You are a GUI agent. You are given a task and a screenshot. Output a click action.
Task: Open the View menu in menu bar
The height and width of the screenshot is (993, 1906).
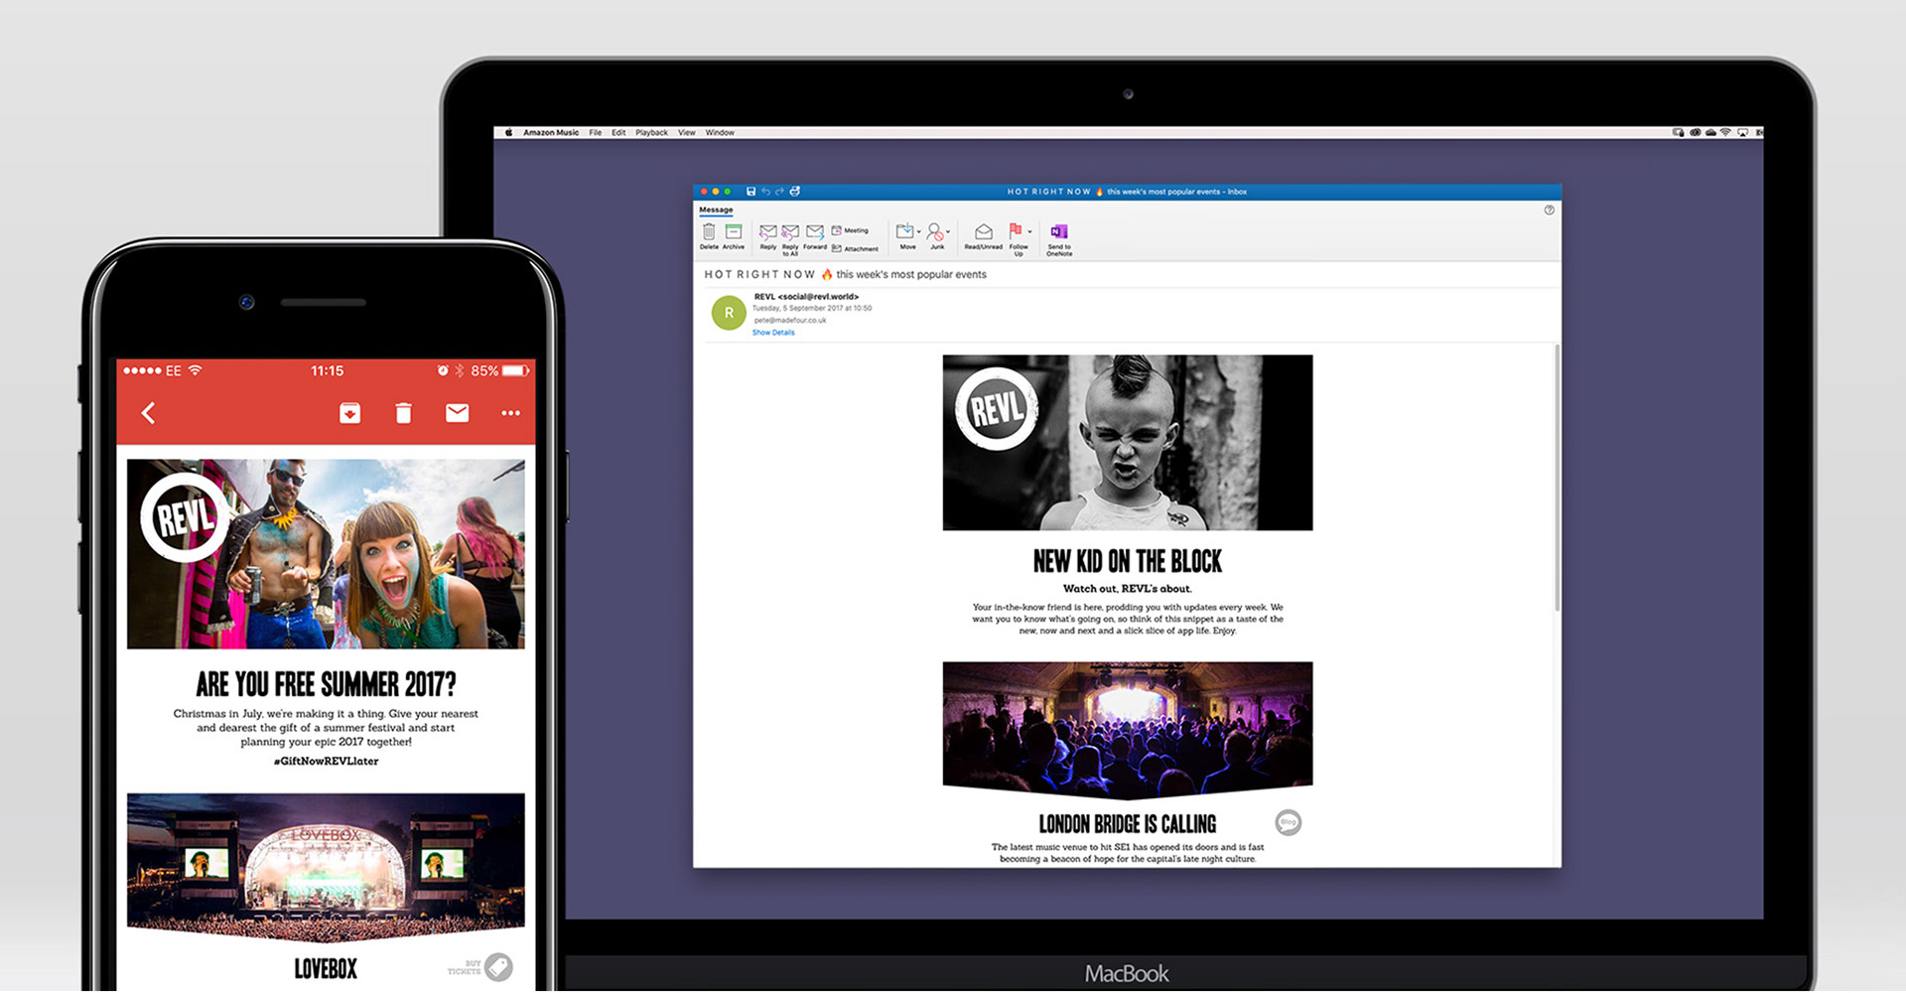[686, 132]
